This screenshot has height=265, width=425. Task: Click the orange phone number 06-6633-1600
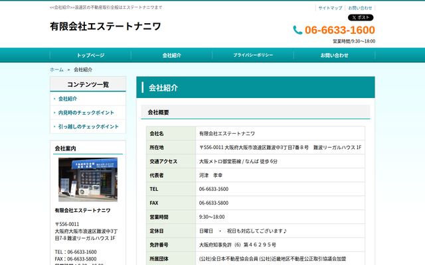[340, 30]
